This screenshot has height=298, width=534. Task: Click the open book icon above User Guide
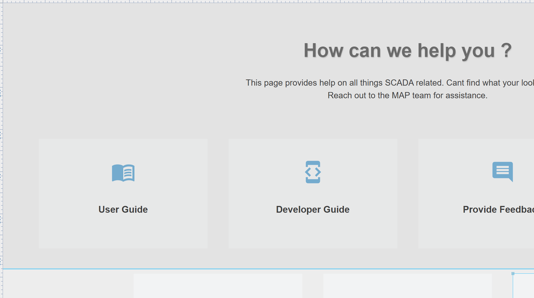coord(123,173)
